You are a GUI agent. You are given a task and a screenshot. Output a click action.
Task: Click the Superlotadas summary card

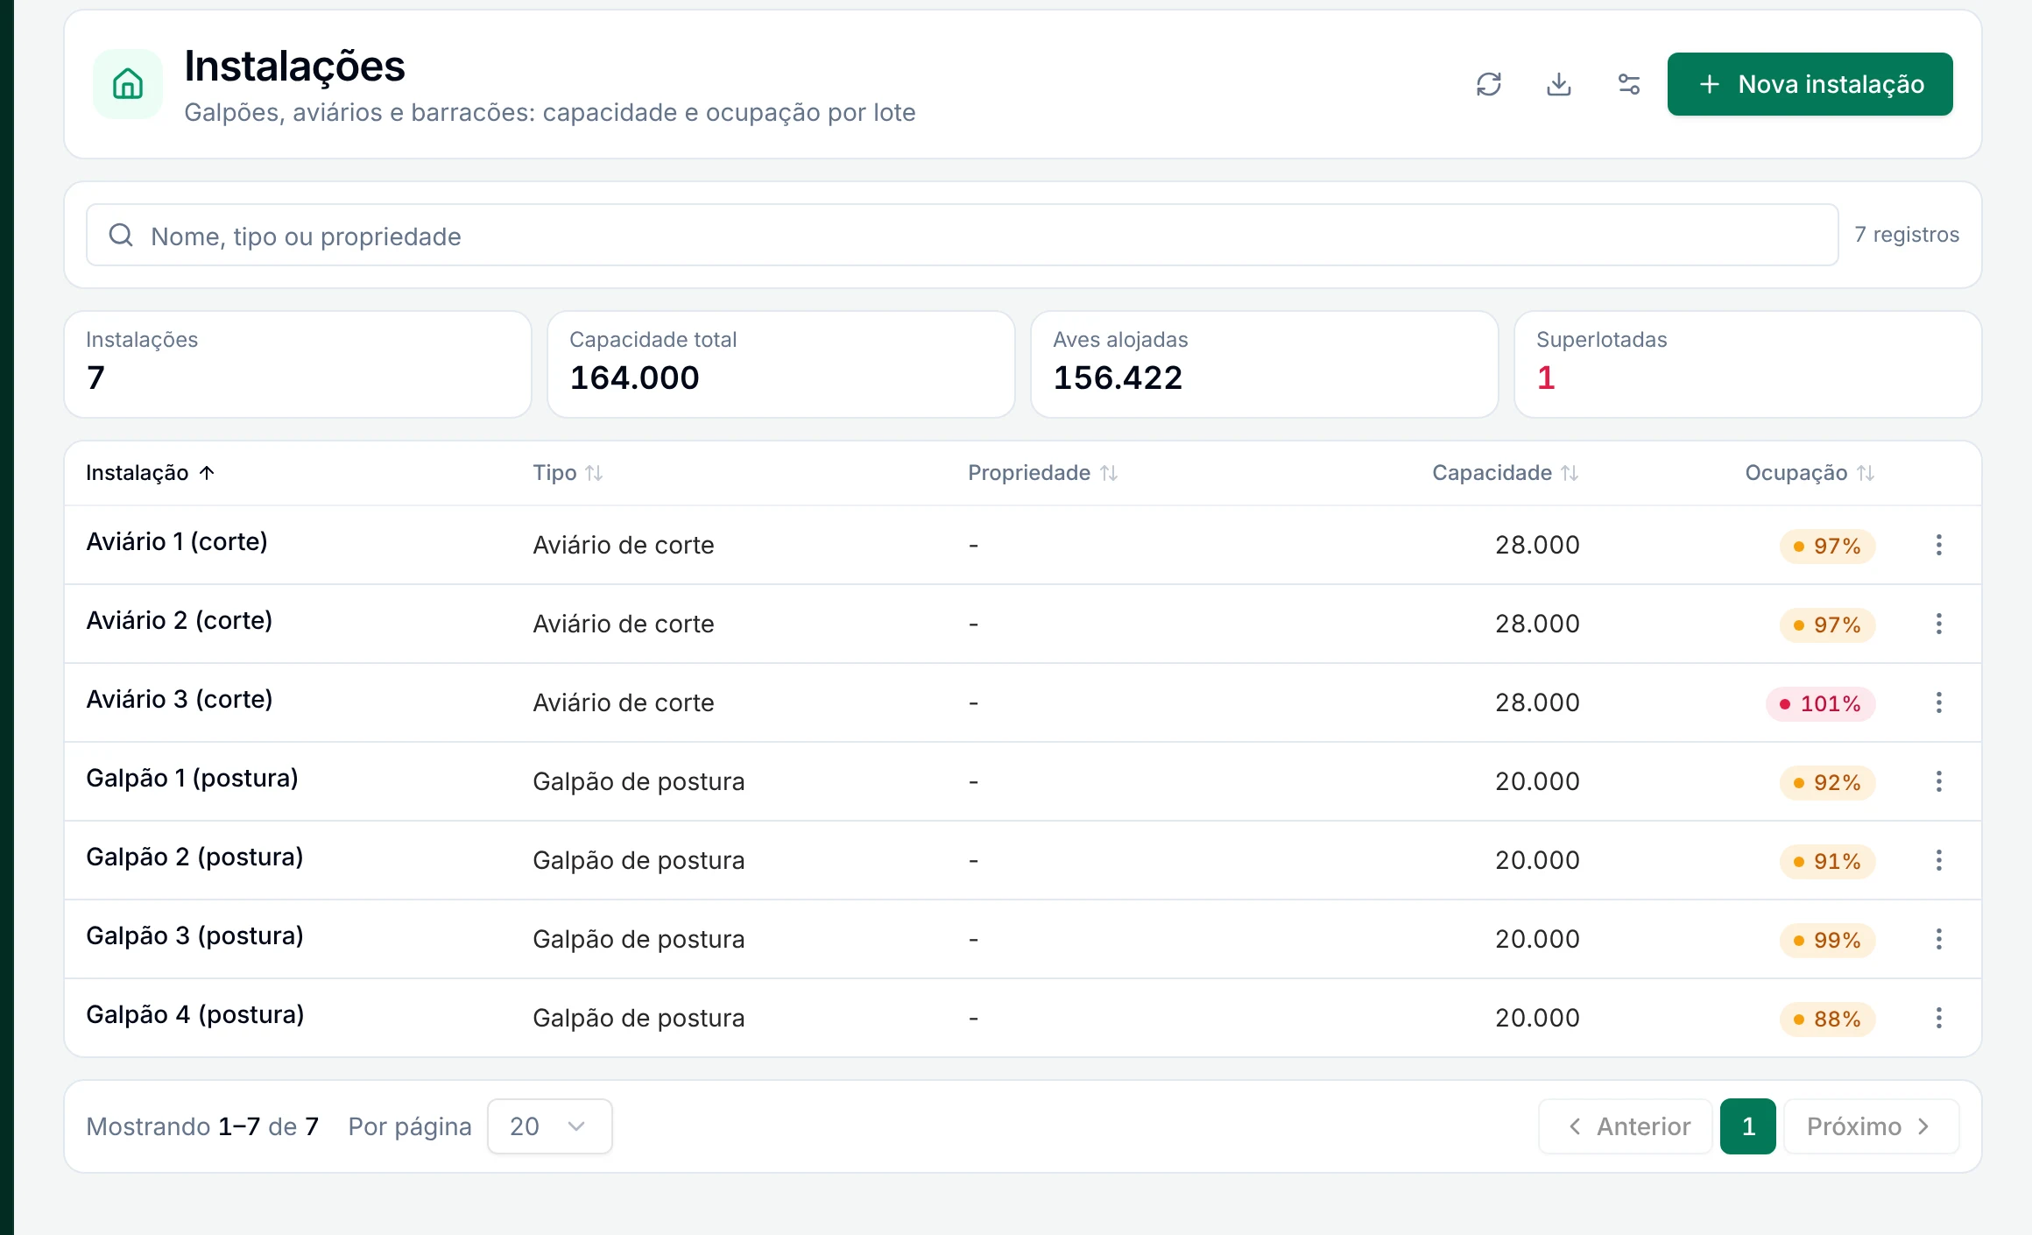(x=1747, y=364)
